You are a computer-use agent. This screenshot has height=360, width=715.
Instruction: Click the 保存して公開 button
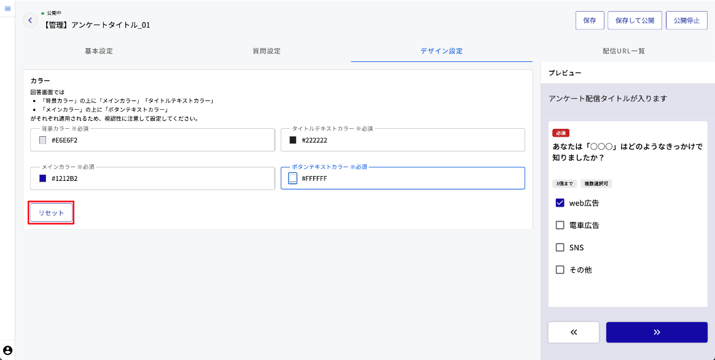tap(635, 20)
